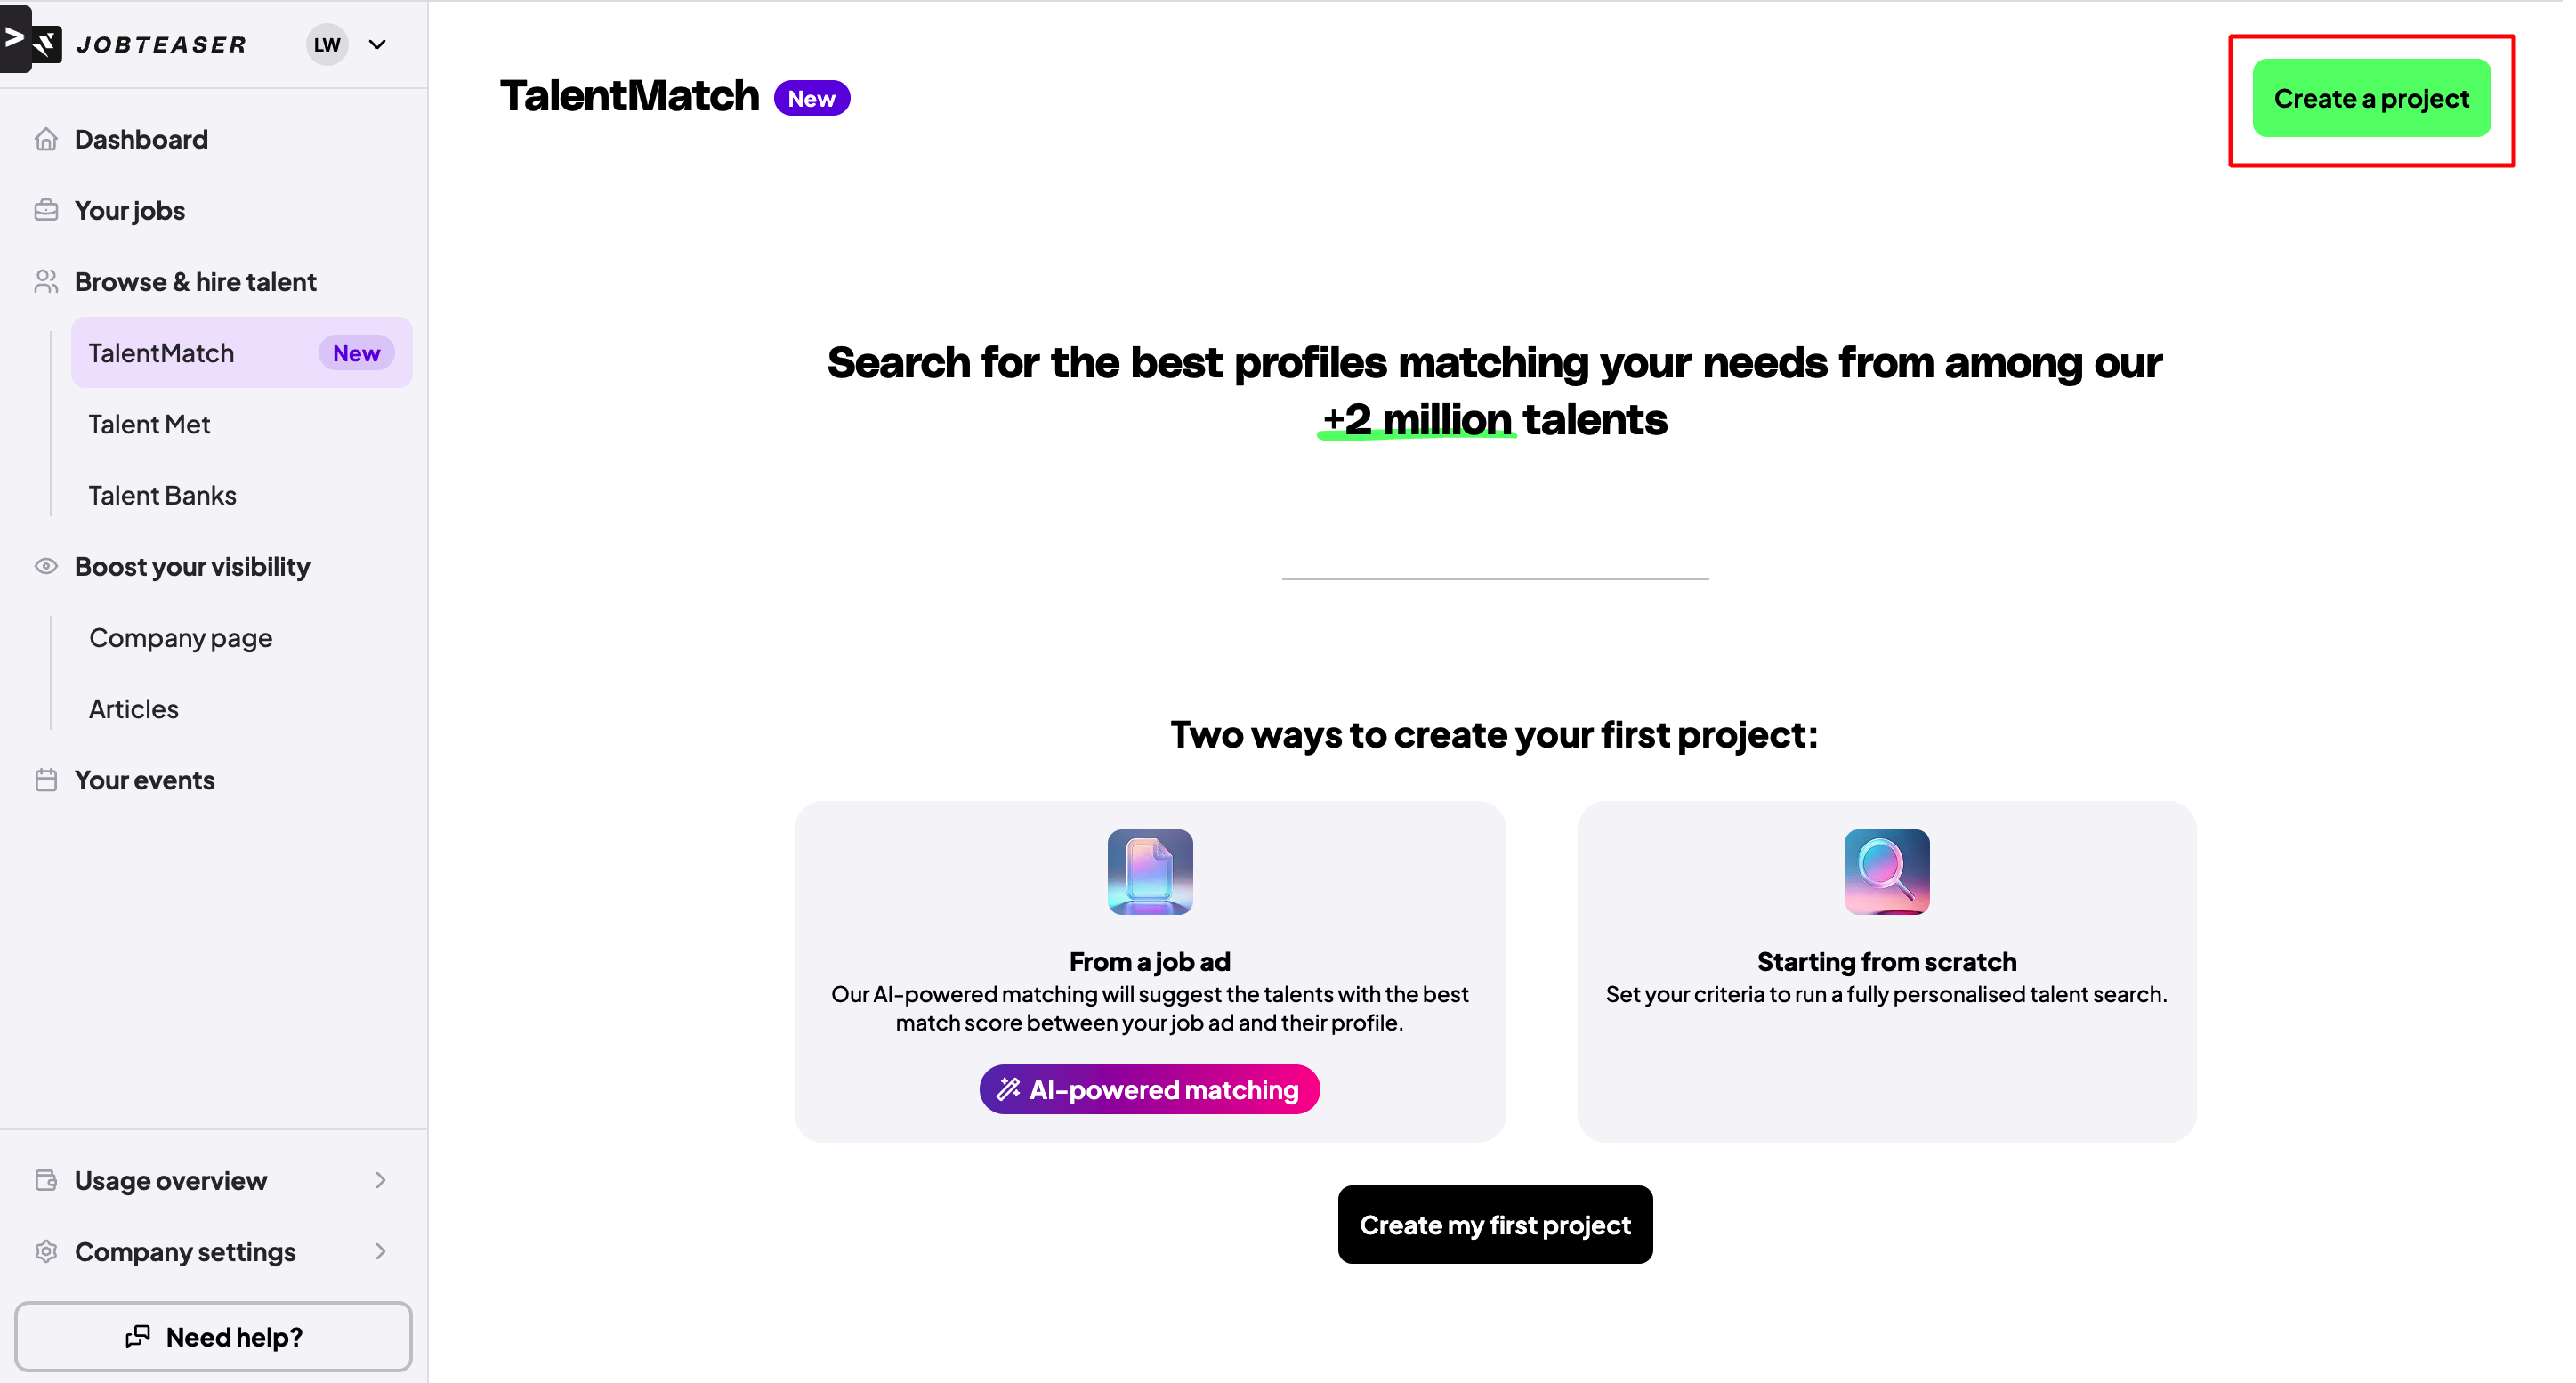Click the Company settings gear icon

pyautogui.click(x=46, y=1251)
